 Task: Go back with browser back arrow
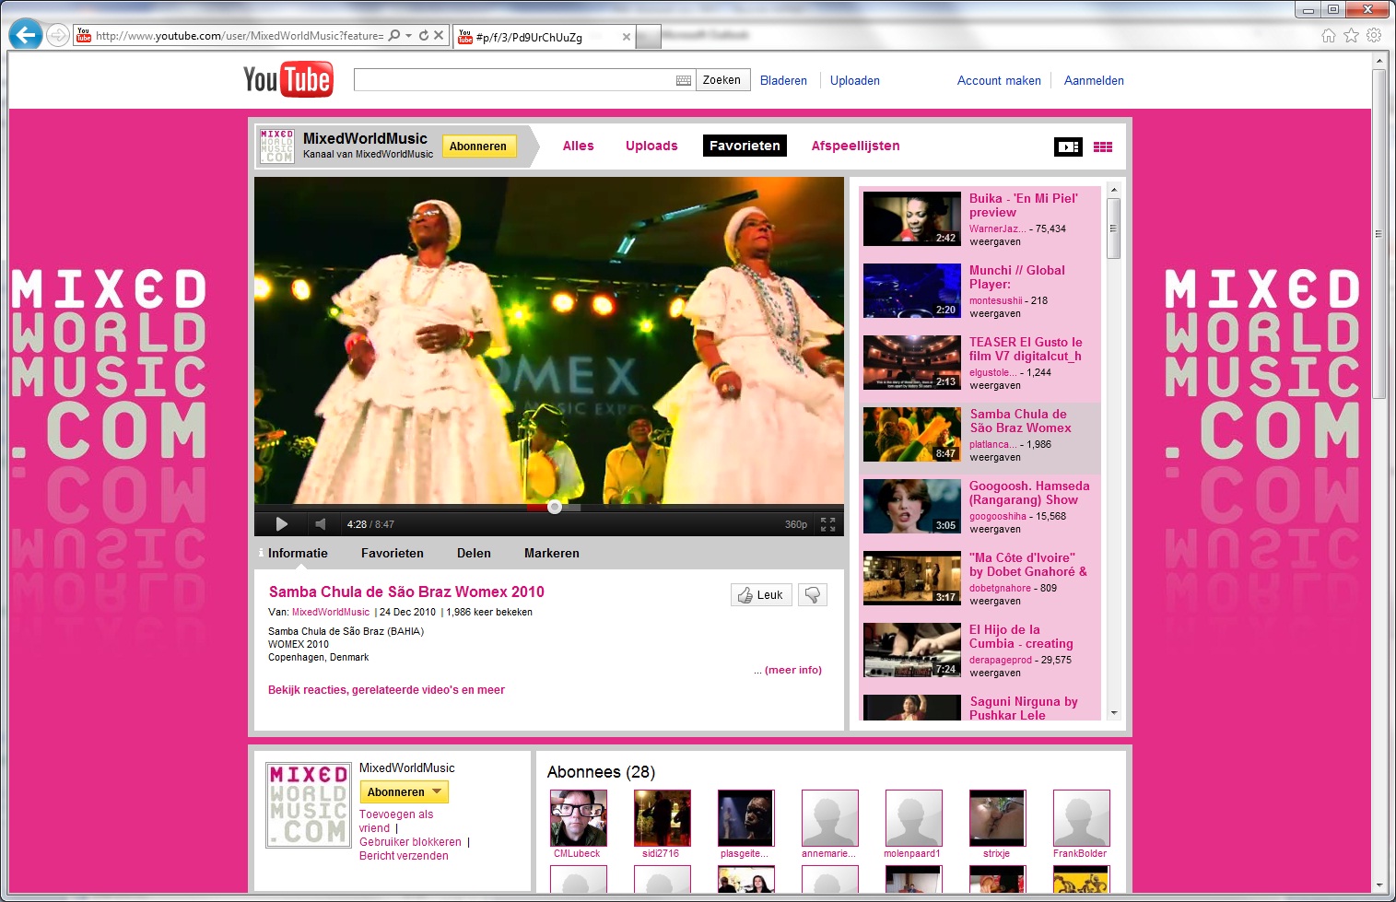(26, 35)
